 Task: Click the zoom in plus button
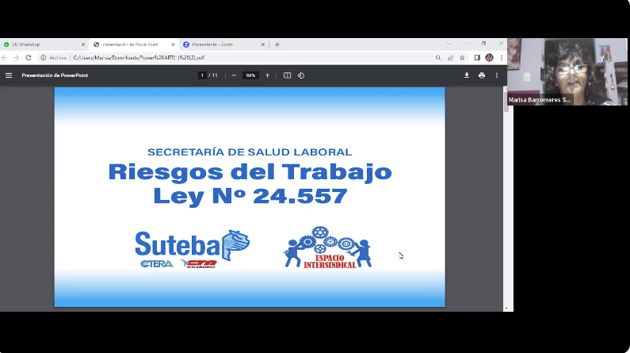pyautogui.click(x=267, y=75)
